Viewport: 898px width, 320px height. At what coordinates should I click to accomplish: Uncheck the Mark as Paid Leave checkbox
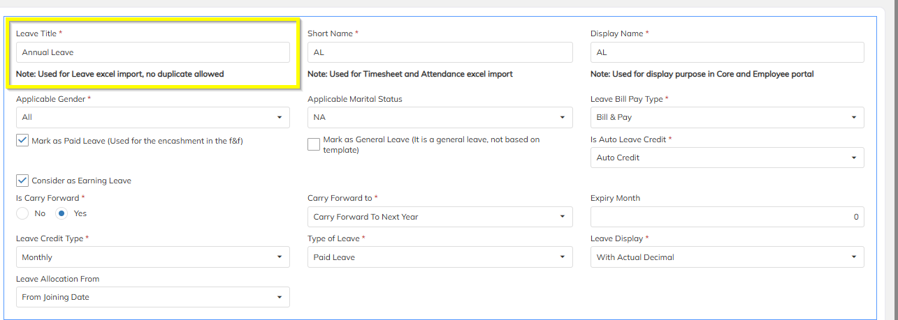pos(22,141)
